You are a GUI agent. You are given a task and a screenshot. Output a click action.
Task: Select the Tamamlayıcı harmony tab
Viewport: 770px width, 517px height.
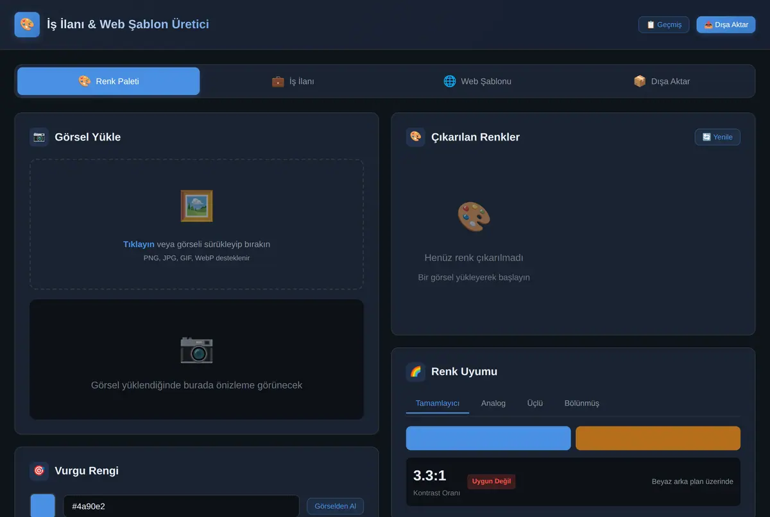tap(438, 403)
